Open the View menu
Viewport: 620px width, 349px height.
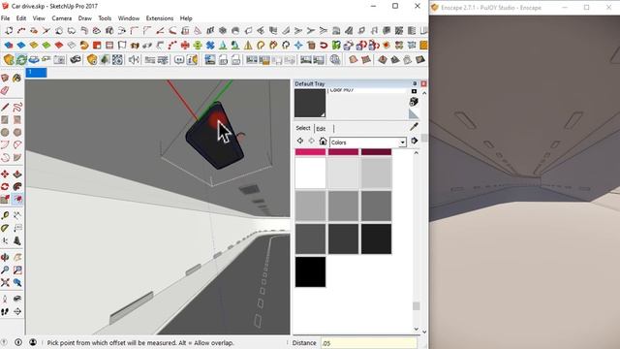(x=39, y=18)
